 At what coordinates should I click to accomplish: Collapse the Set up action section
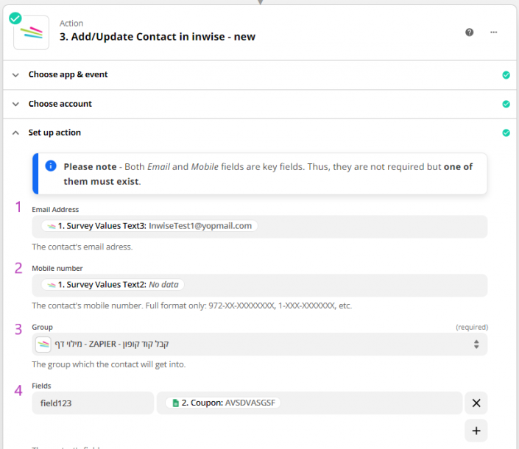pyautogui.click(x=15, y=133)
